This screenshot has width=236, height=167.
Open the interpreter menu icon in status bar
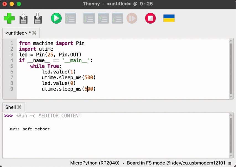[x=230, y=163]
